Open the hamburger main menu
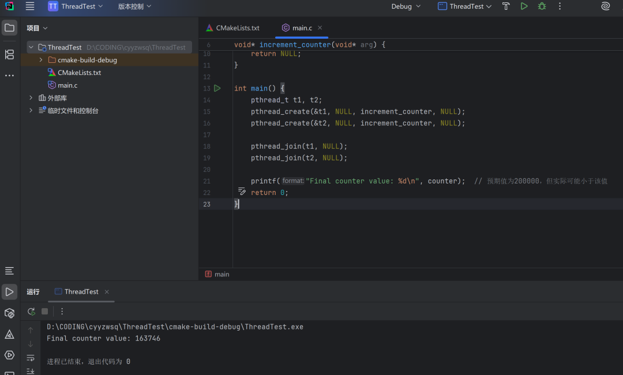Screen dimensions: 623x375 click(30, 6)
